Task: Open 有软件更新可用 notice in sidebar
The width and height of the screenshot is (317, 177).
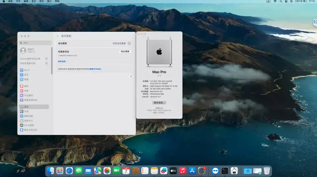Action: [34, 63]
